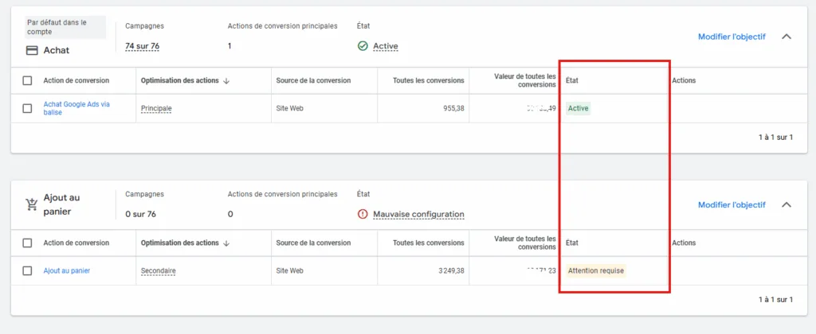The image size is (816, 334).
Task: Tick select-all checkbox in Ajout au panier table header
Action: tap(28, 243)
